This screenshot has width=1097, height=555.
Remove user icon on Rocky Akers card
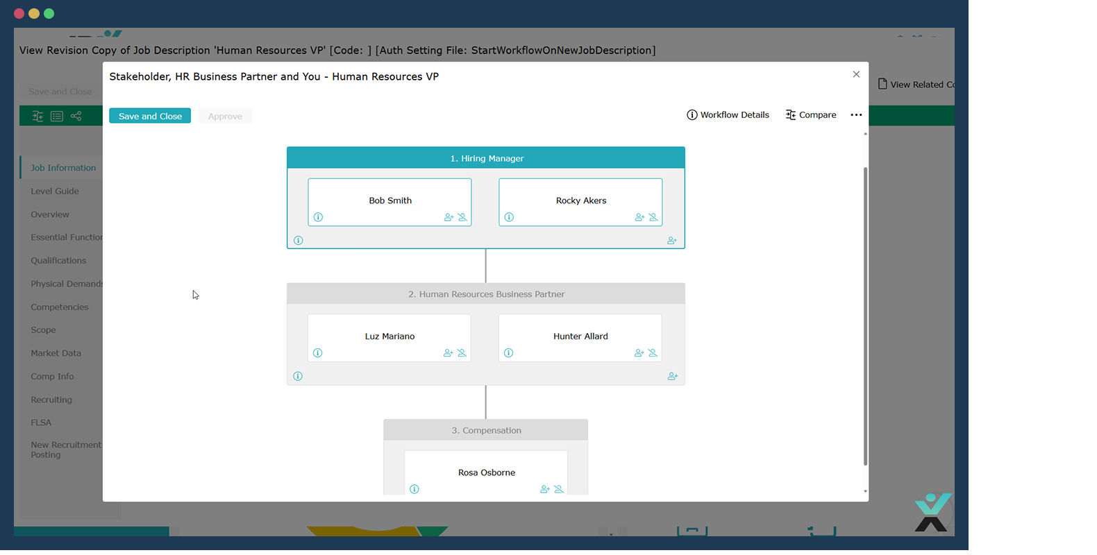(x=653, y=217)
